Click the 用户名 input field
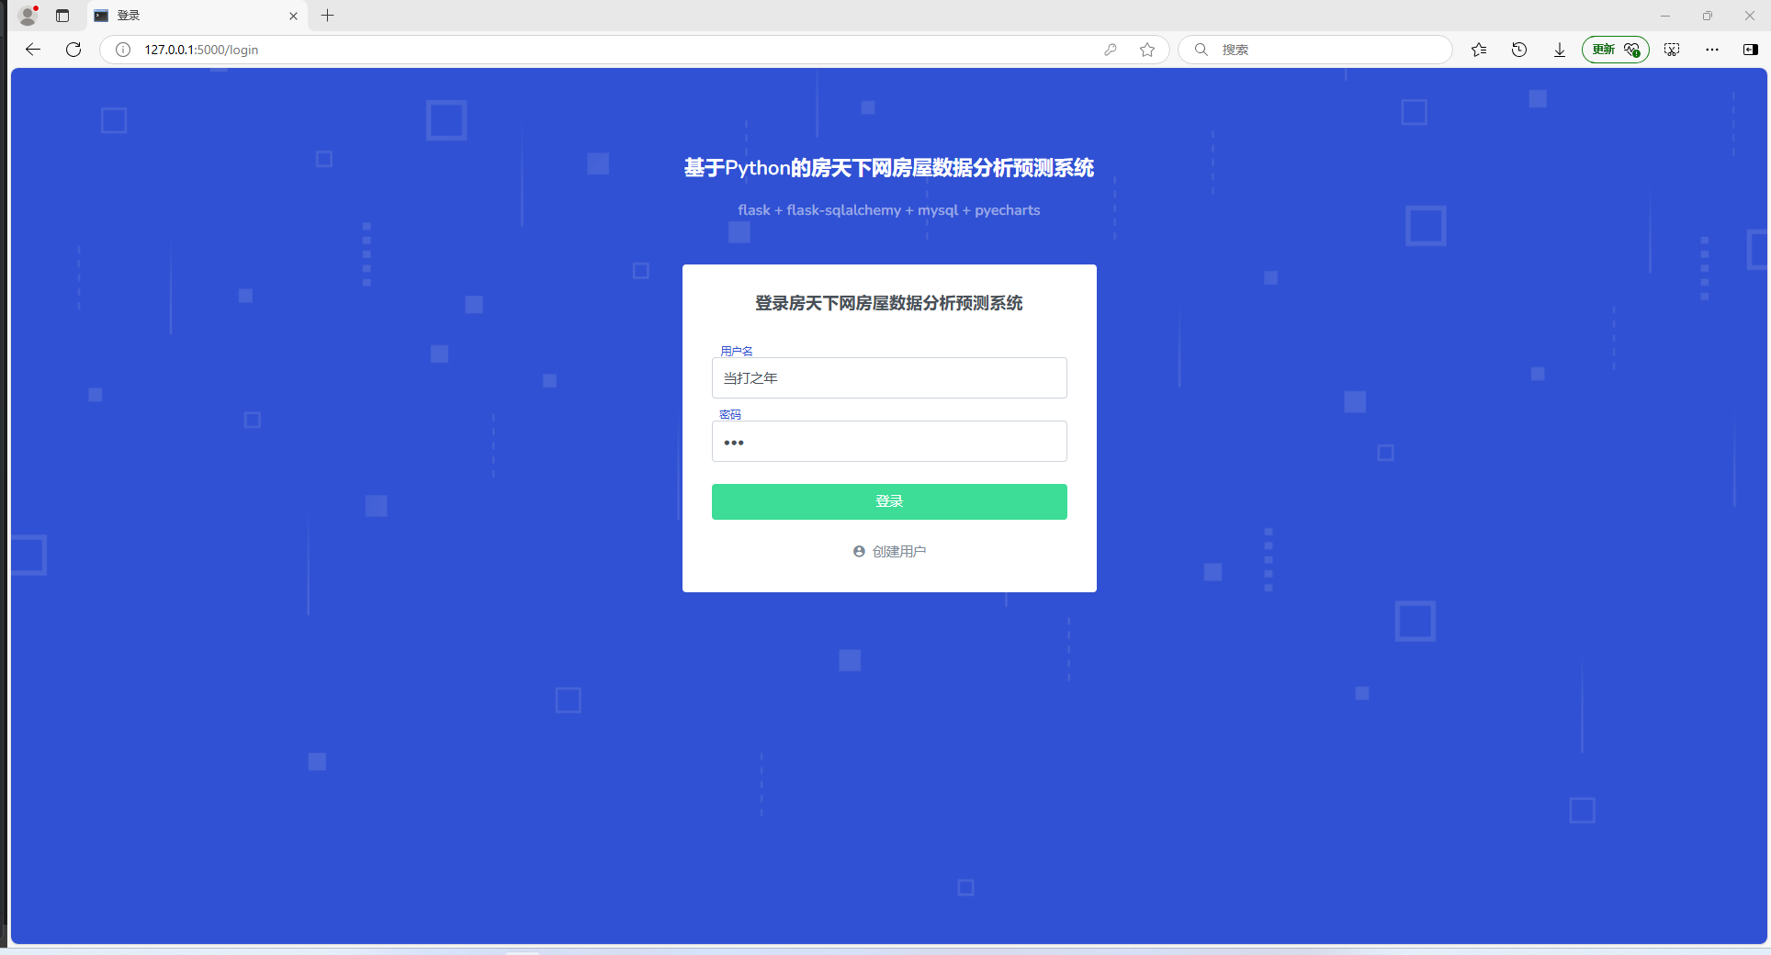This screenshot has width=1771, height=955. (889, 377)
